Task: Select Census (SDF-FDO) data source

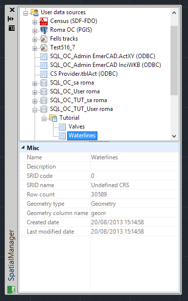Action: click(74, 21)
